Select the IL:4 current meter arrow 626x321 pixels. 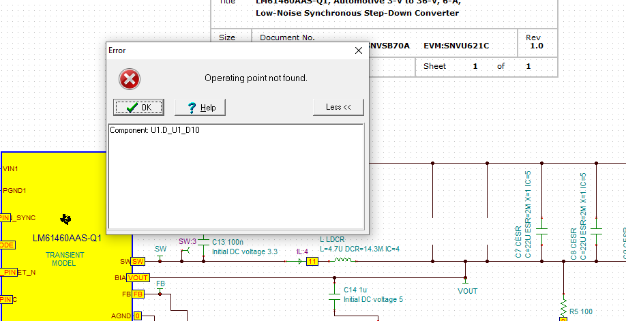(301, 262)
